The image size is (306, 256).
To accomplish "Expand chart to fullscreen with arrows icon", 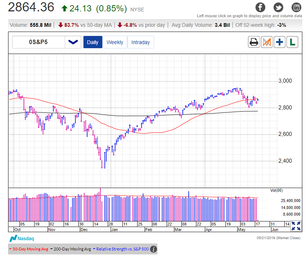I will [296, 226].
